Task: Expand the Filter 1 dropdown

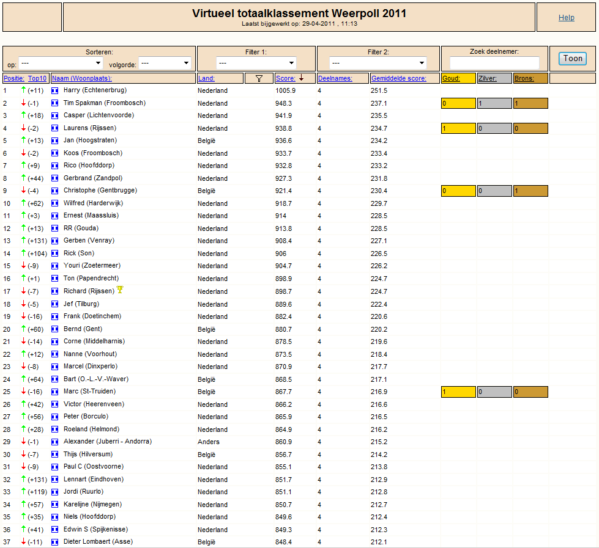Action: click(256, 63)
